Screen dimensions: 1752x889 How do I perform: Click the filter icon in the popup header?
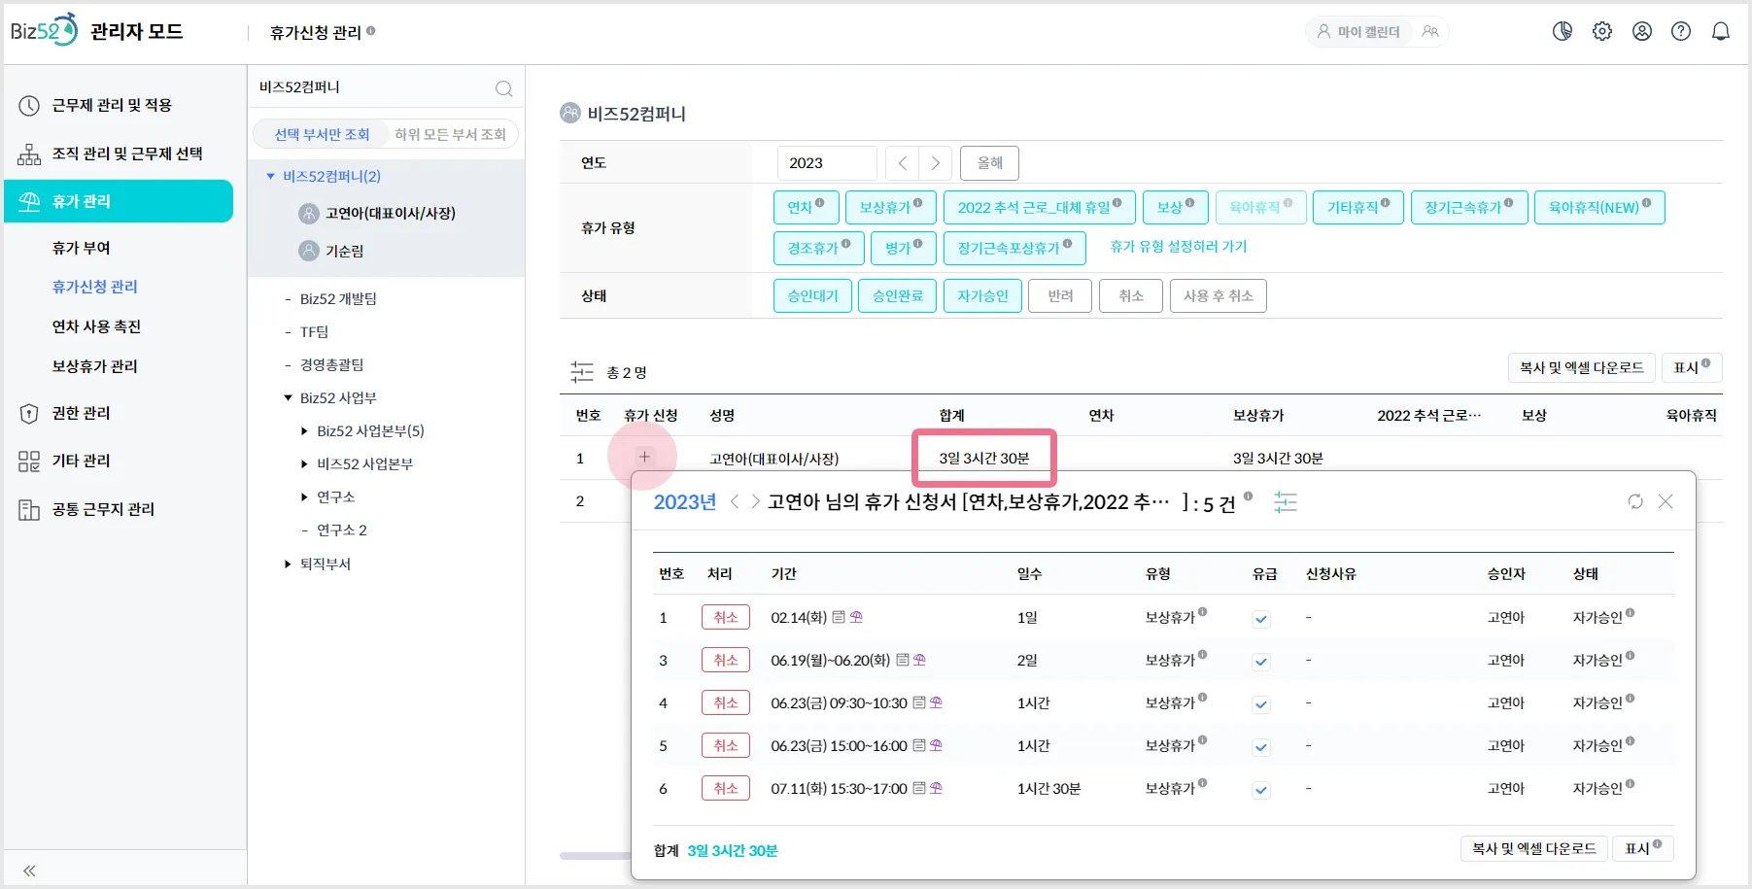click(x=1286, y=502)
